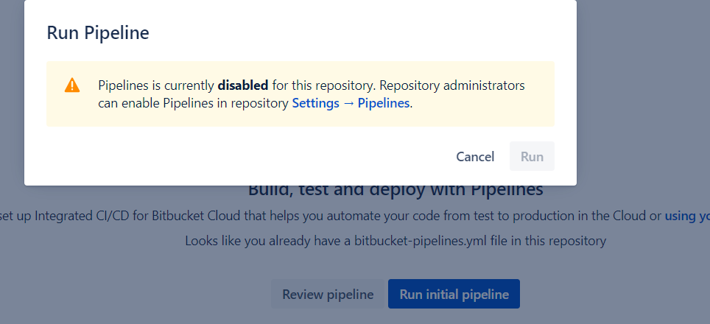Viewport: 710px width, 324px height.
Task: Cancel the Run Pipeline dialog
Action: click(x=475, y=157)
